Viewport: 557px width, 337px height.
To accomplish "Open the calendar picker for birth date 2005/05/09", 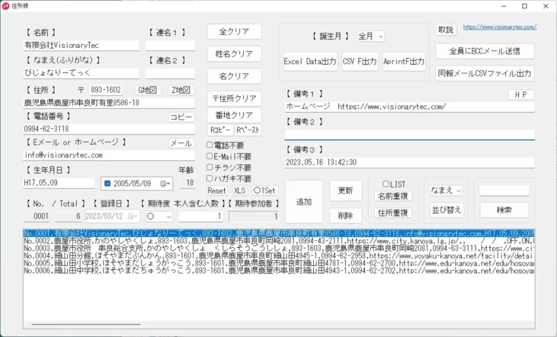I will click(166, 184).
